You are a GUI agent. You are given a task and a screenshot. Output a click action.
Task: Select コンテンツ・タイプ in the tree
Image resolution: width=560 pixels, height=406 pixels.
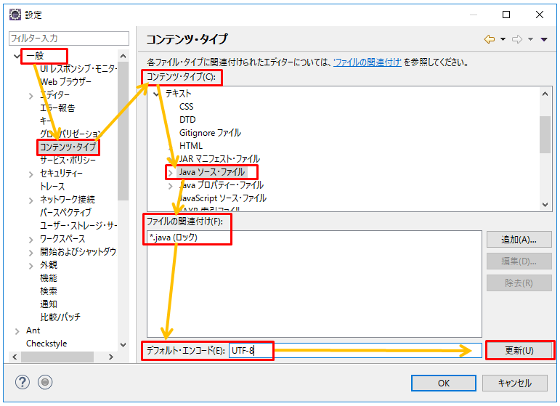68,147
